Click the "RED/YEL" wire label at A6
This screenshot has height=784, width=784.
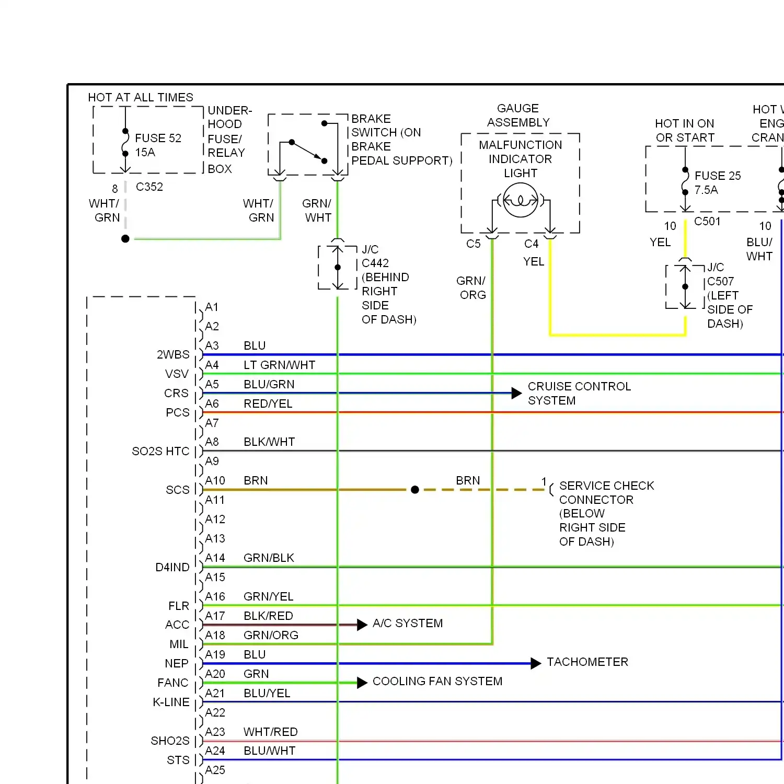[268, 403]
